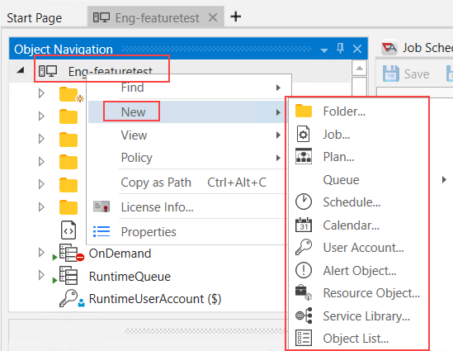This screenshot has height=351, width=453.
Task: Add a new tab with plus button
Action: tap(236, 17)
